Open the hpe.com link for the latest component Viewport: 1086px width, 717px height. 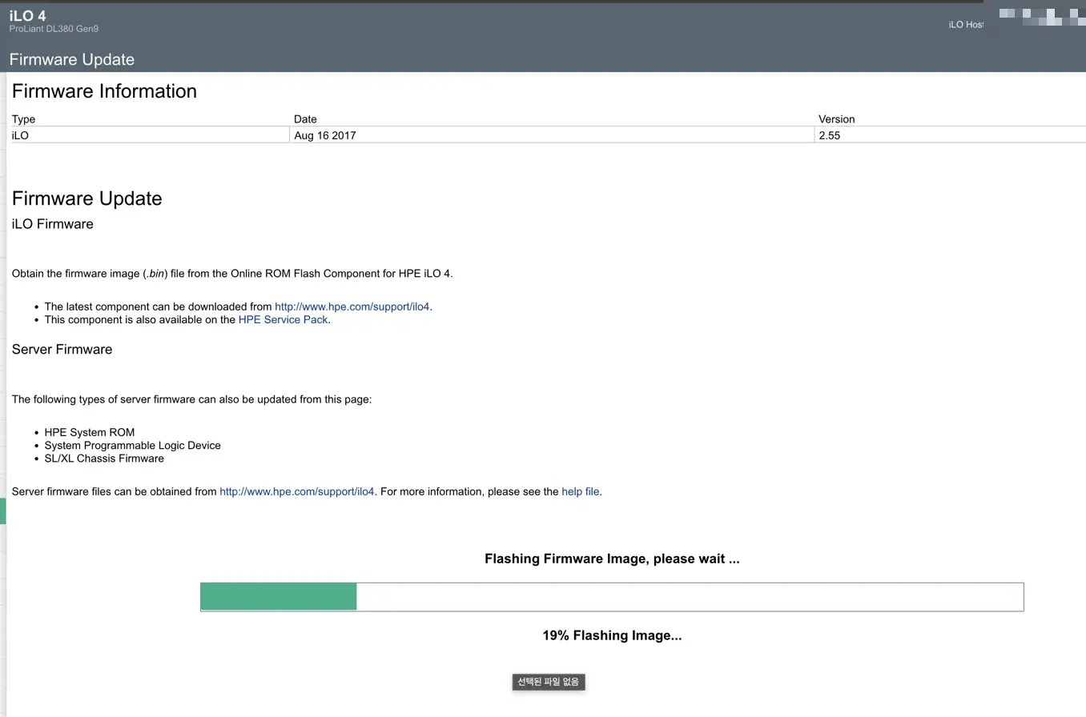(352, 306)
